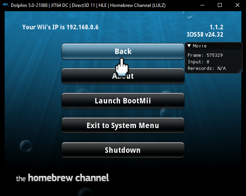
Task: Click the Shutdown button
Action: click(x=123, y=150)
